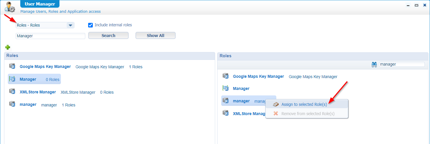Click the User Manager gear icon
This screenshot has width=430, height=144.
pos(10,7)
